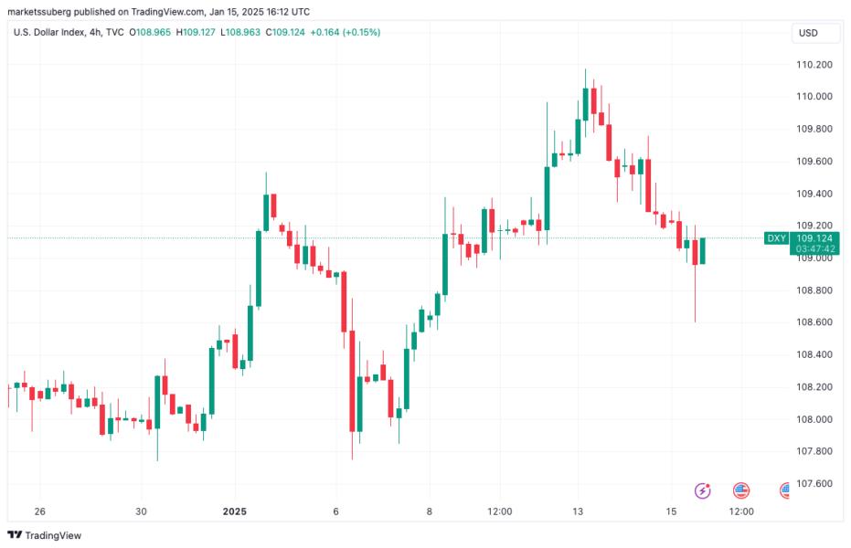Click the TVC exchange label to change source
The height and width of the screenshot is (548, 851).
pos(117,34)
